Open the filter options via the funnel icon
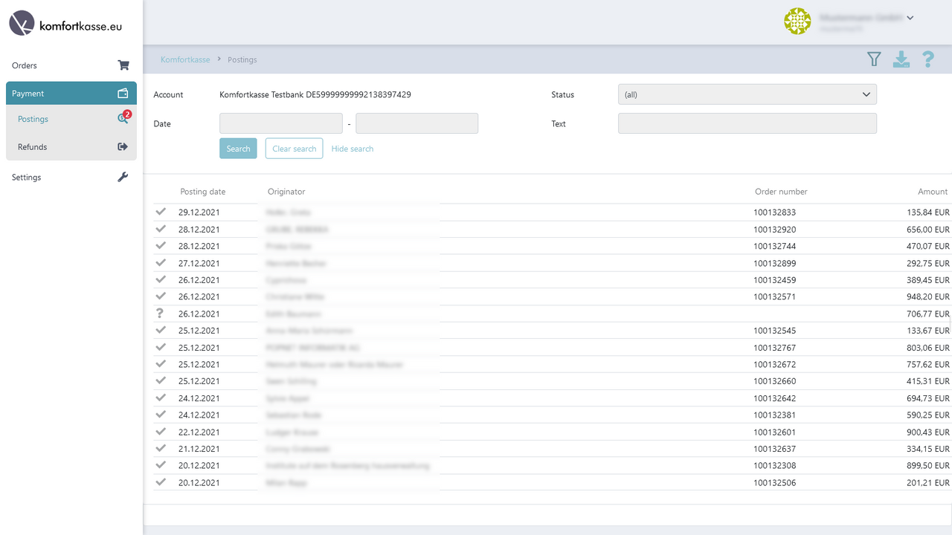952x535 pixels. coord(874,59)
